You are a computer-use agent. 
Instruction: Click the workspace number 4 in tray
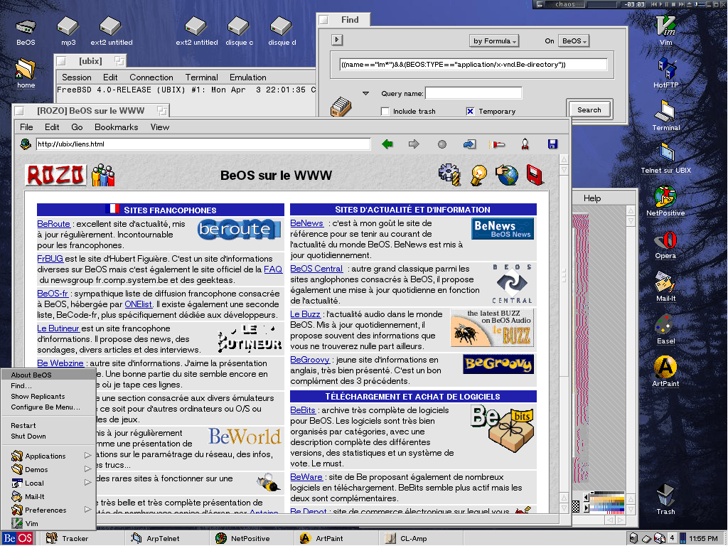pos(671,538)
